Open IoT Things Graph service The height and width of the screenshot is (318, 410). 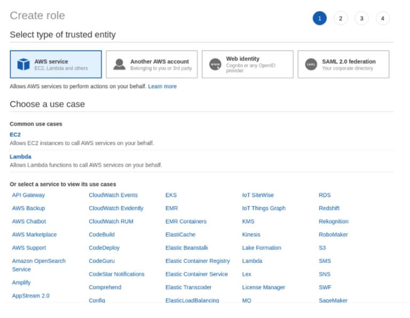tap(264, 208)
